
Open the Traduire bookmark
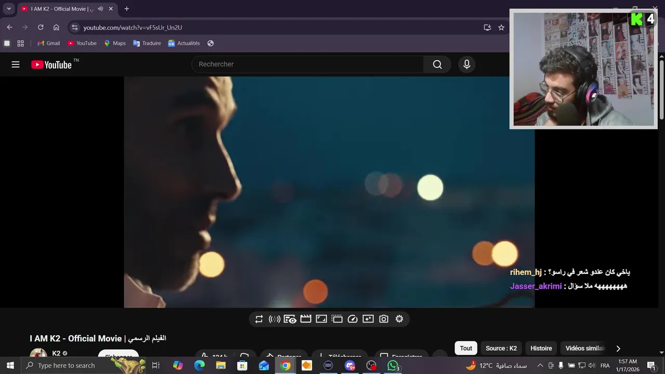pyautogui.click(x=147, y=43)
